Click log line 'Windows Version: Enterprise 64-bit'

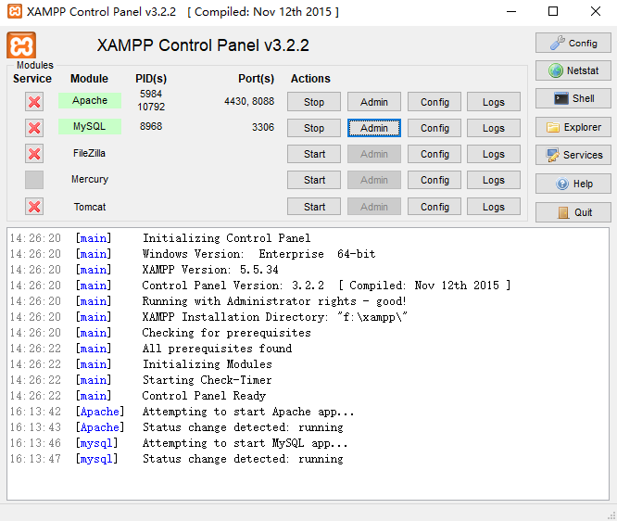(258, 254)
